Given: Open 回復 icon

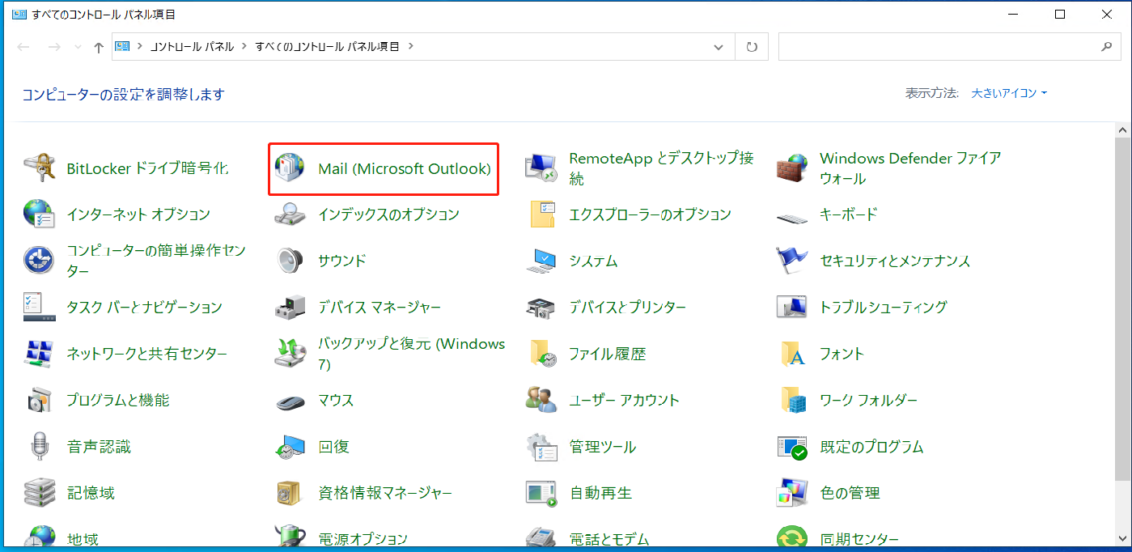Looking at the screenshot, I should click(x=290, y=446).
